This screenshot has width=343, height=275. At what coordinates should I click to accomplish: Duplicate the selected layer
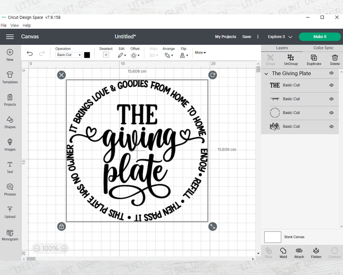(x=314, y=59)
